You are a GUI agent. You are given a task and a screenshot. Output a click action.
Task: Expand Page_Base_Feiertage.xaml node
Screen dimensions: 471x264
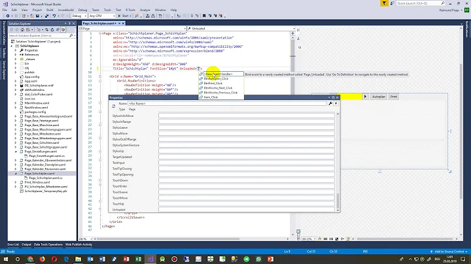pos(16,121)
